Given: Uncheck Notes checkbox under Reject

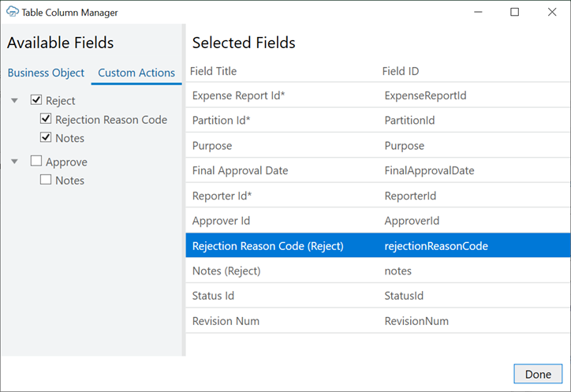Looking at the screenshot, I should (x=46, y=138).
